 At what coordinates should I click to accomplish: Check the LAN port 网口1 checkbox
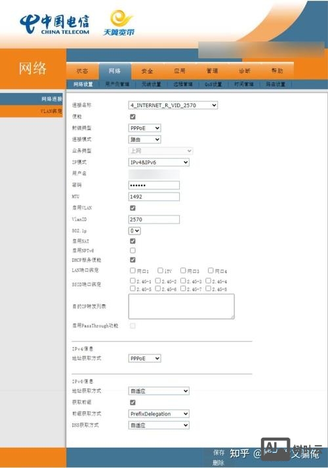point(133,270)
